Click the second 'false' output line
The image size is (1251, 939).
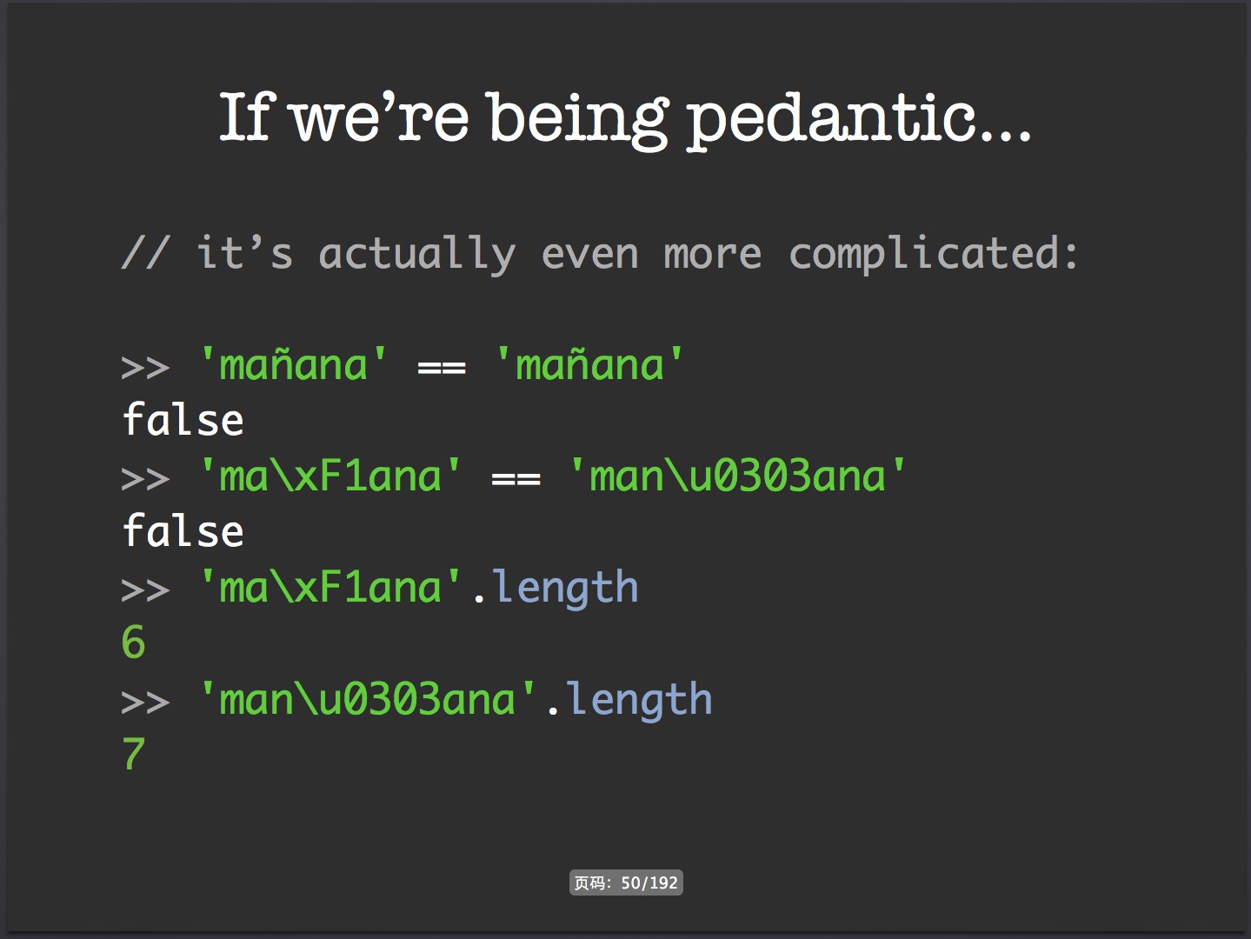(x=183, y=531)
